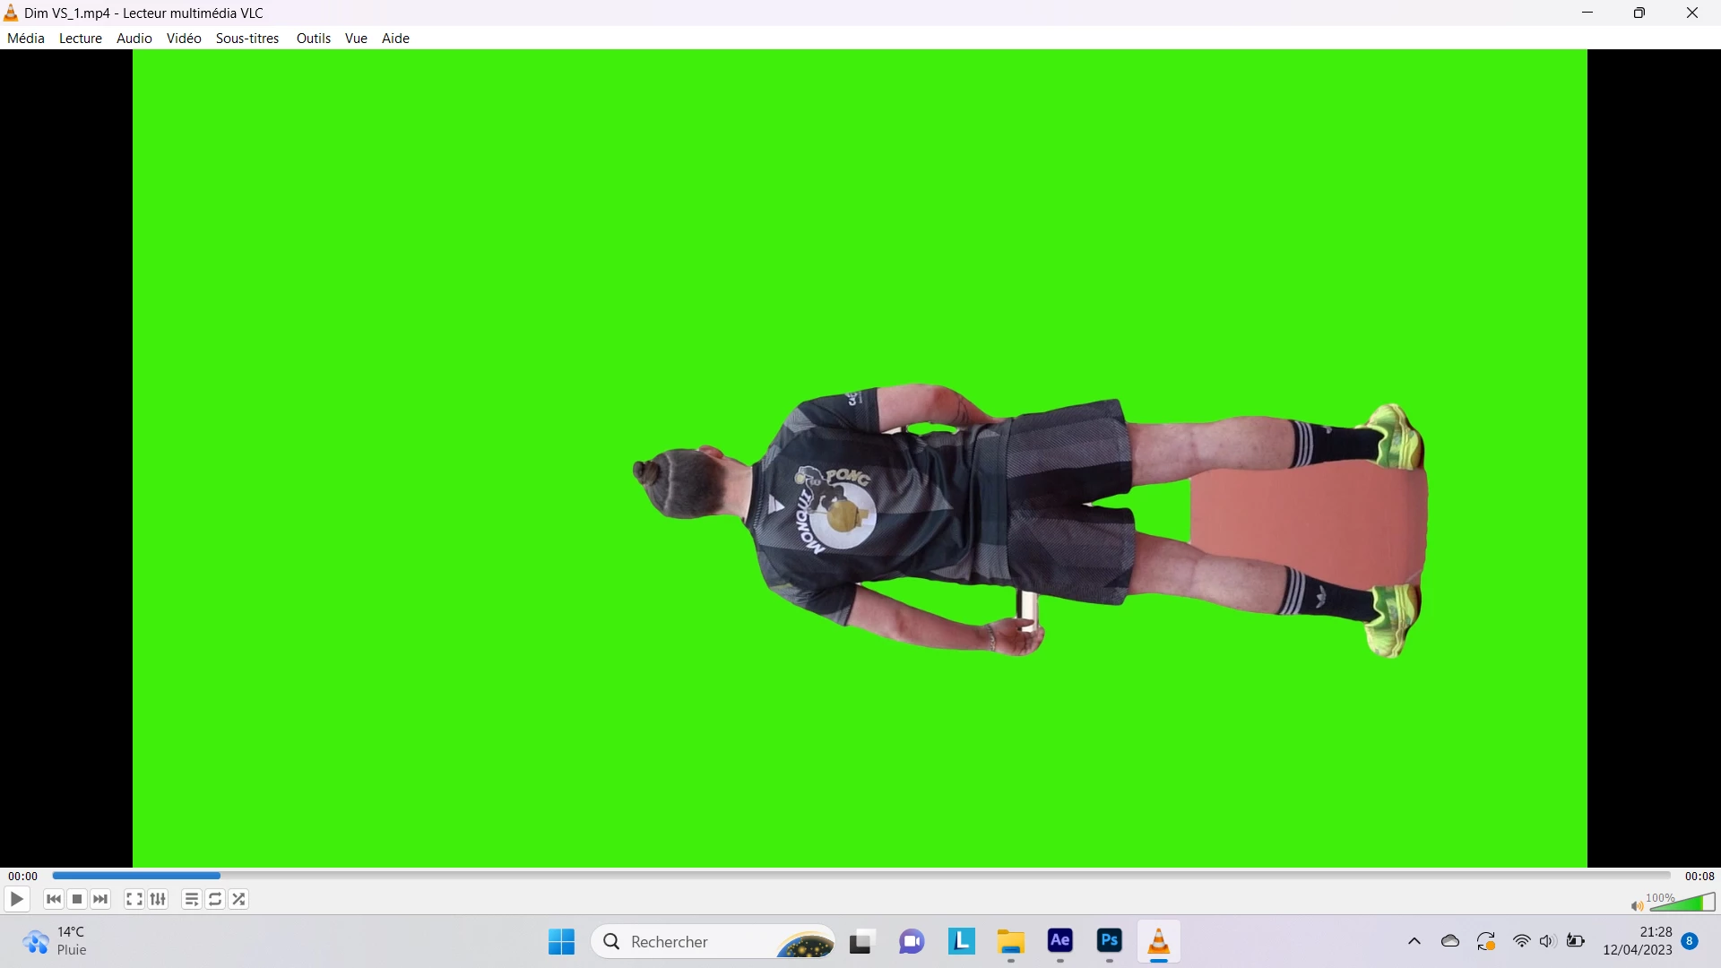1721x968 pixels.
Task: Click the previous media button
Action: (x=54, y=899)
